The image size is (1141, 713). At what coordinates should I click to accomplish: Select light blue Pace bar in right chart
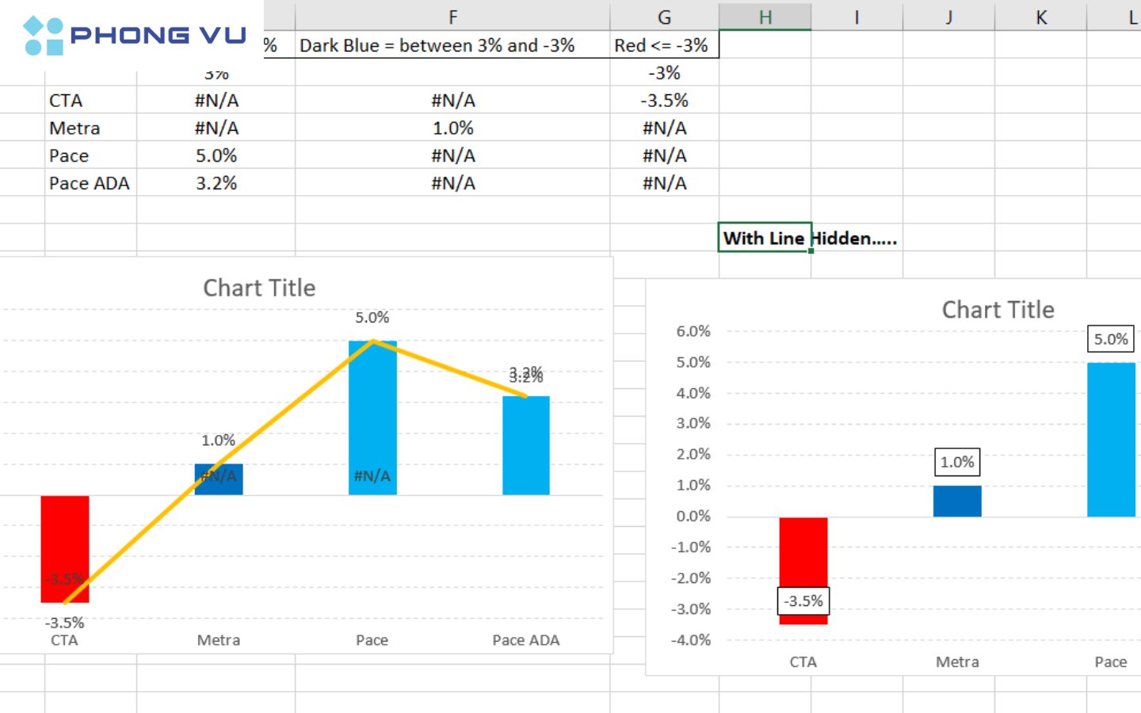[x=1111, y=440]
